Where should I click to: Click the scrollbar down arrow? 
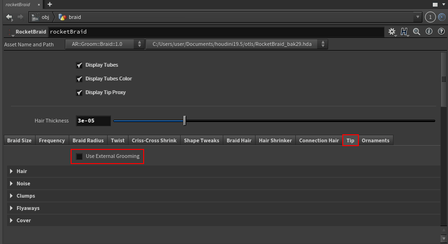[x=444, y=238]
